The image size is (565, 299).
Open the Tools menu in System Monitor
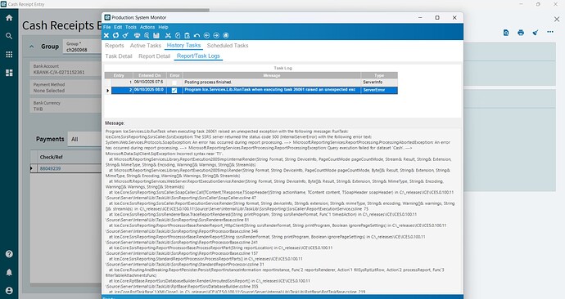pyautogui.click(x=131, y=27)
